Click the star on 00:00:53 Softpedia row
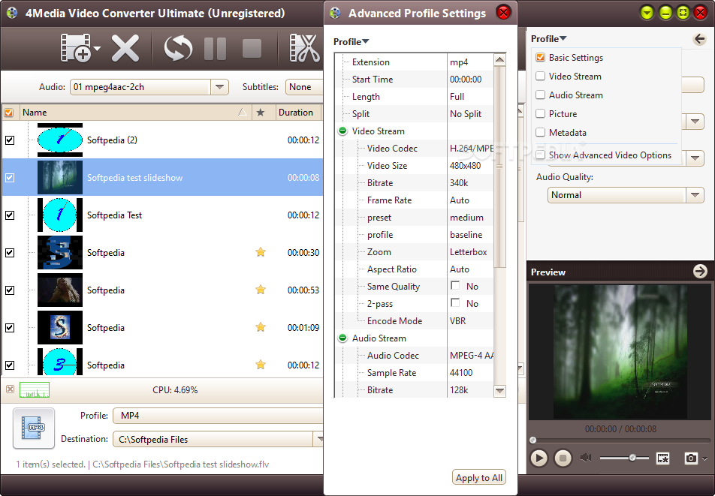The height and width of the screenshot is (496, 715). click(x=261, y=289)
